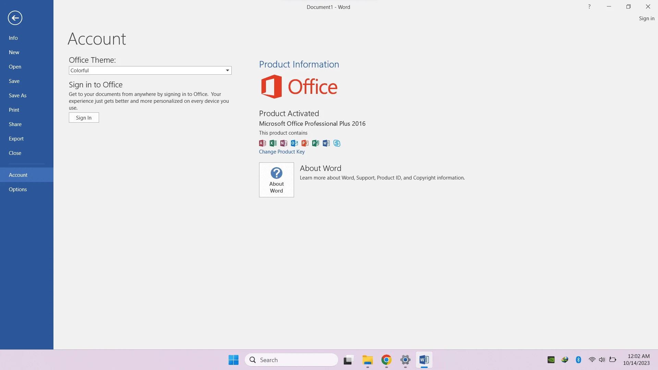This screenshot has width=658, height=370.
Task: Click the Internet Download Manager tray icon
Action: point(565,360)
